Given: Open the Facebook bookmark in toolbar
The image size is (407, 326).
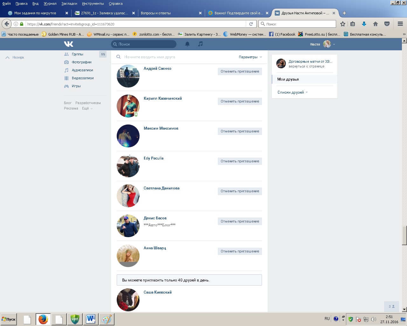Looking at the screenshot, I should [x=282, y=34].
